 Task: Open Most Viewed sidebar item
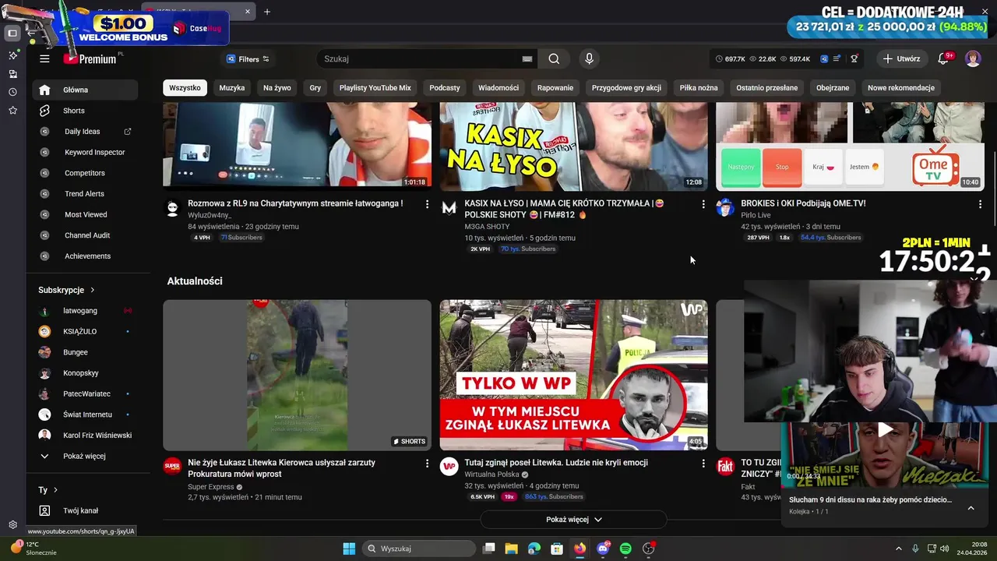pos(86,214)
